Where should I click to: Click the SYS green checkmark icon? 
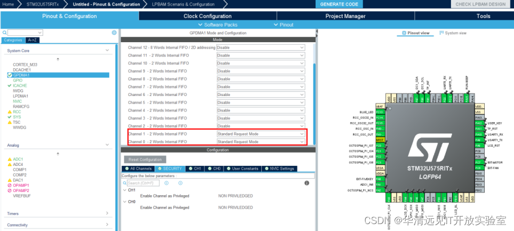point(10,117)
